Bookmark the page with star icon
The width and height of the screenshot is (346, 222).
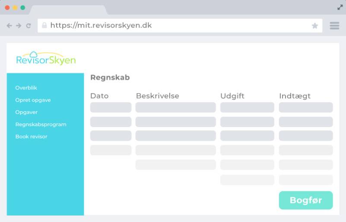pyautogui.click(x=315, y=25)
